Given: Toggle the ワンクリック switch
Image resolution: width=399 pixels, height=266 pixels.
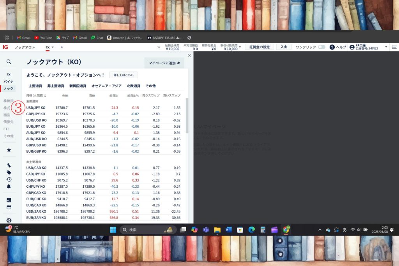Looking at the screenshot, I should point(321,47).
